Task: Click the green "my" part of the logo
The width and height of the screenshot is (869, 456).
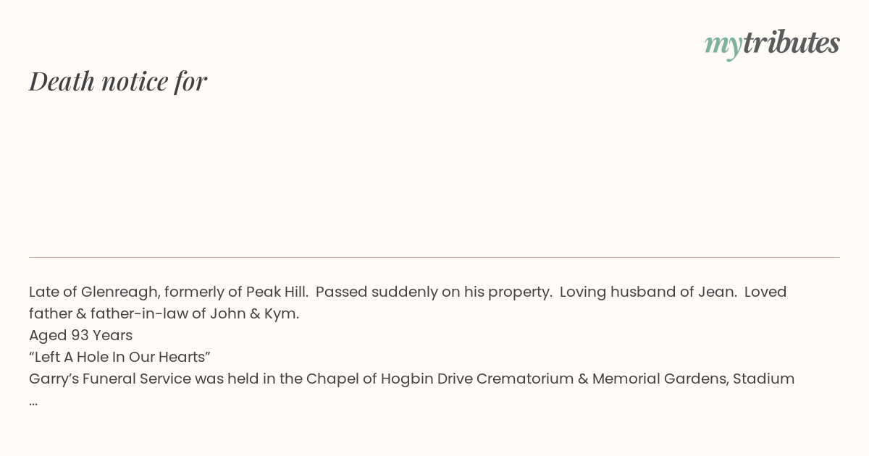Action: tap(723, 45)
